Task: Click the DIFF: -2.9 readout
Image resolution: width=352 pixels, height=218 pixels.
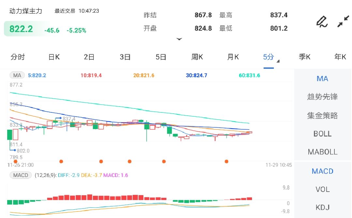Action: pos(68,175)
